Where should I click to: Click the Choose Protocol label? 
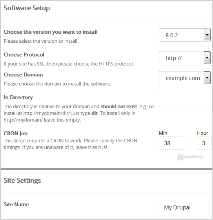click(x=24, y=55)
